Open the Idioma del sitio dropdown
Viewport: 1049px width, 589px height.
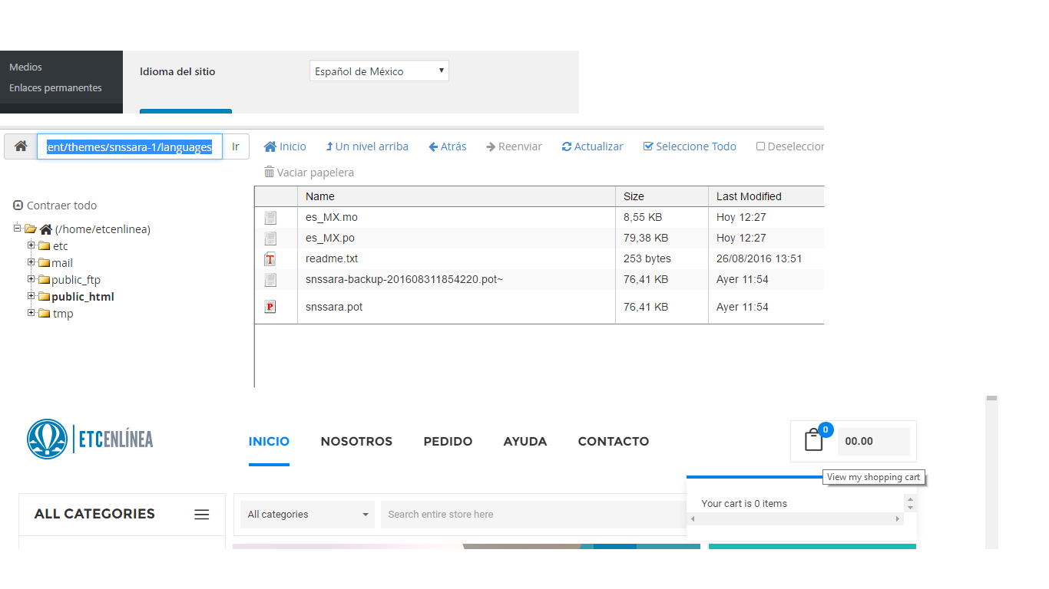click(x=379, y=71)
